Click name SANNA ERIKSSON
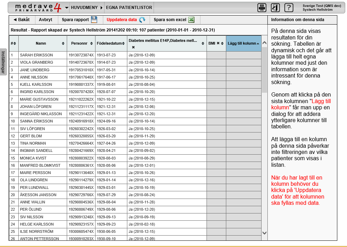This screenshot has height=247, width=347. coord(36,121)
